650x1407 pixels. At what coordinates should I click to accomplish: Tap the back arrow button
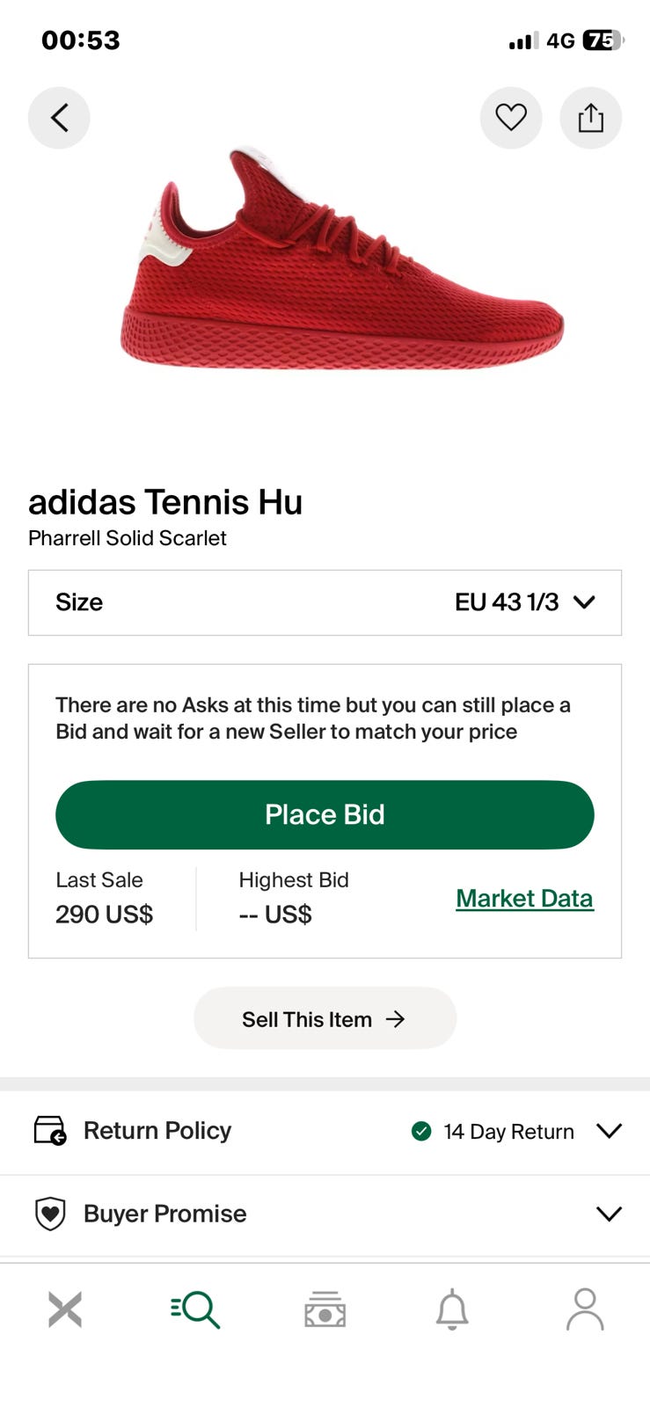click(x=59, y=118)
